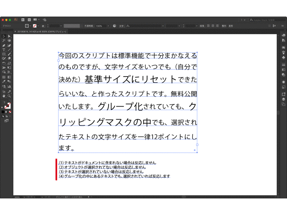The width and height of the screenshot is (287, 215).
Task: Select the Magic Wand tool
Action: [4, 41]
